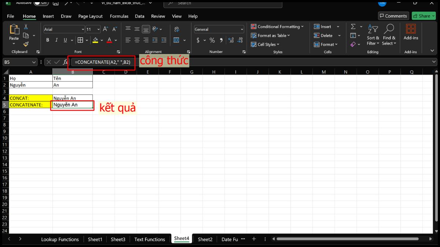This screenshot has height=247, width=440.
Task: Click the Cut scissors icon
Action: [26, 27]
